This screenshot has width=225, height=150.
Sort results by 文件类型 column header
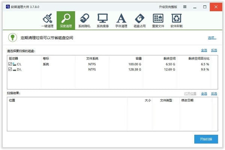coord(166,100)
